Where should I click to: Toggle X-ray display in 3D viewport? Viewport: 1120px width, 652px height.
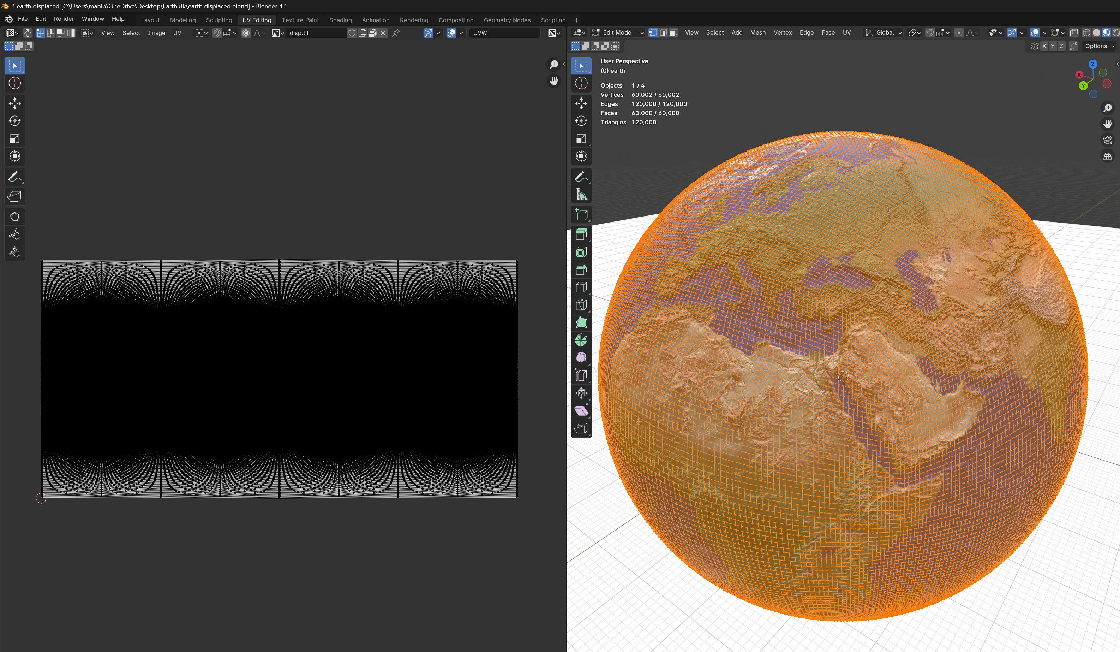tap(1073, 33)
